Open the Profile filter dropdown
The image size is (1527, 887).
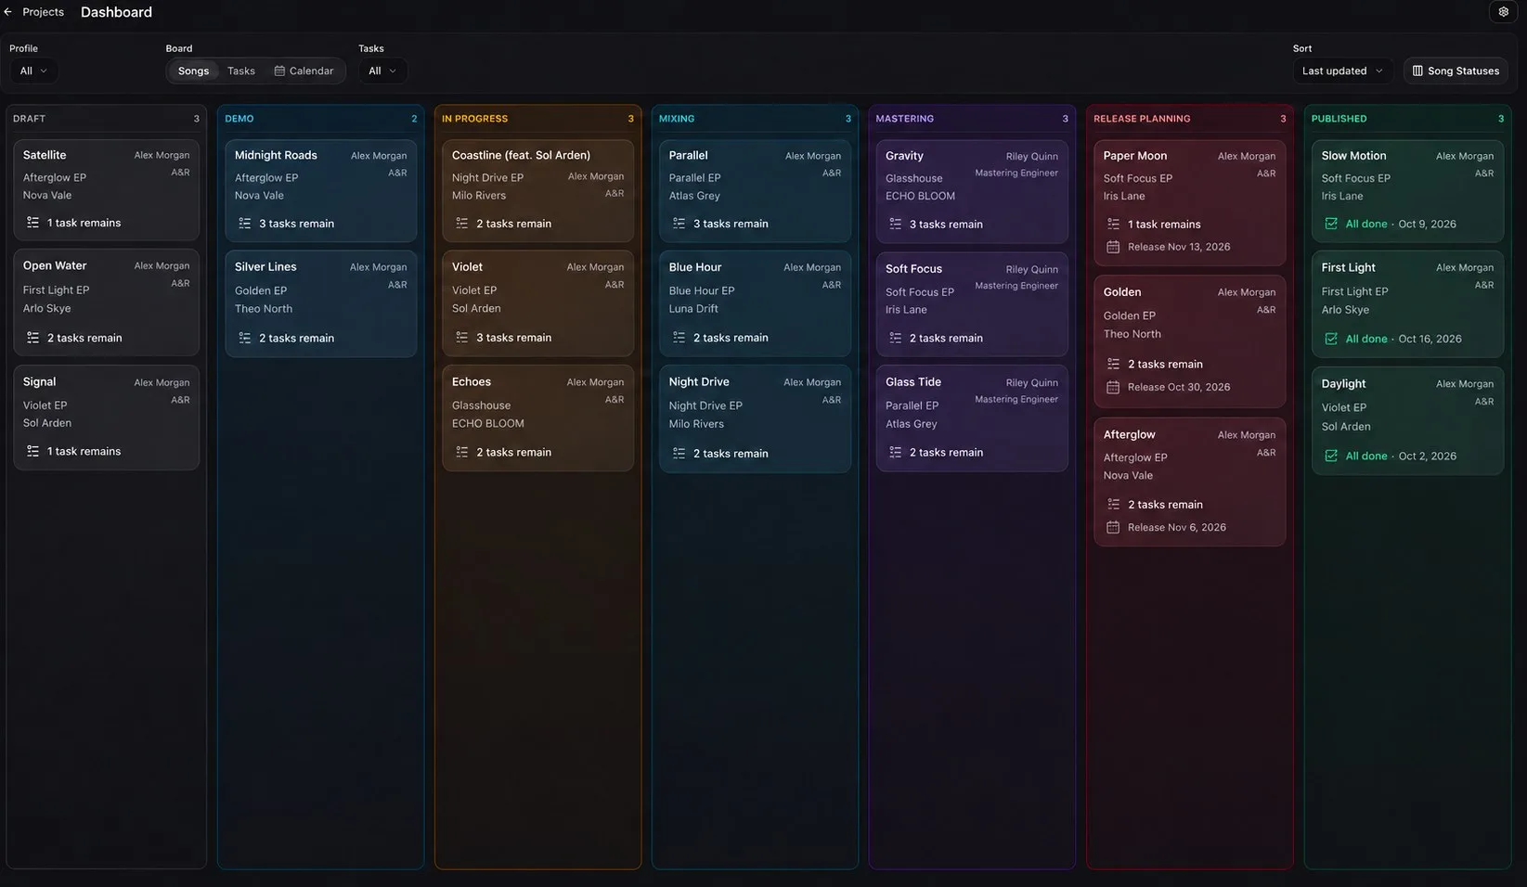[33, 71]
